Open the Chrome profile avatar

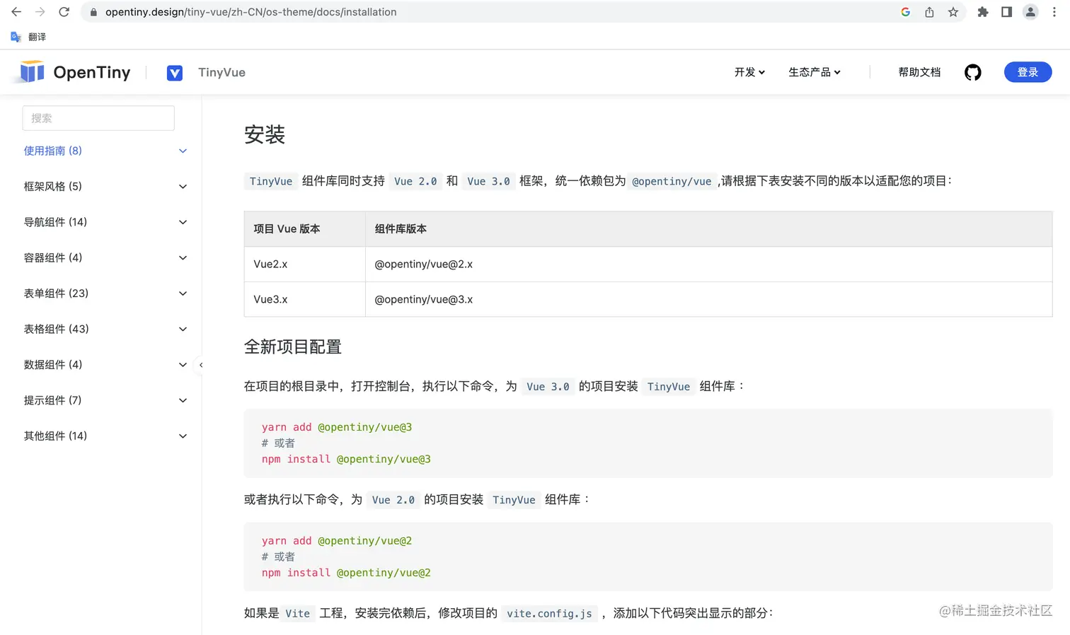1030,12
